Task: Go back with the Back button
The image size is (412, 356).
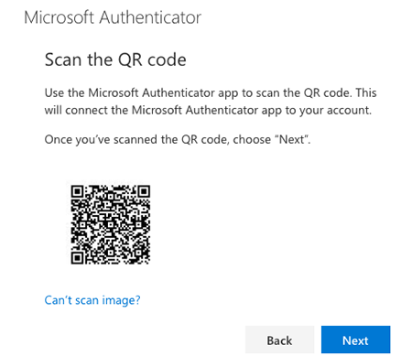Action: pyautogui.click(x=279, y=340)
